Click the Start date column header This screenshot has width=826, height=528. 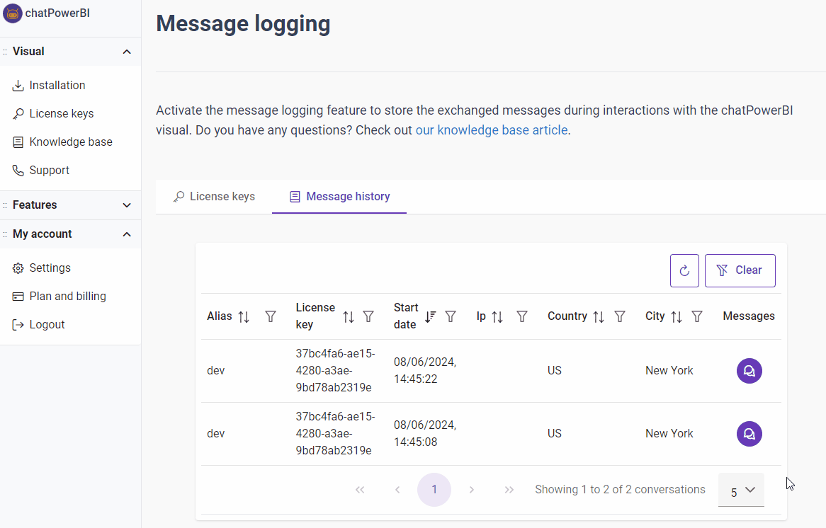point(406,316)
